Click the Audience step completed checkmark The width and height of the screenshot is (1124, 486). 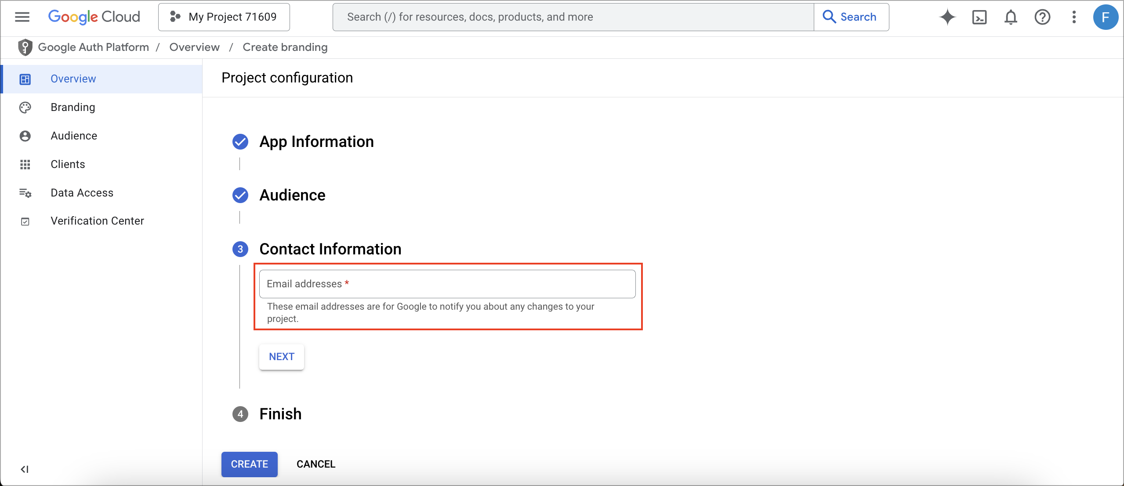point(240,195)
